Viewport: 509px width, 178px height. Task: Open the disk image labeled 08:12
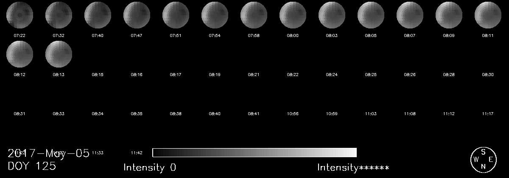click(20, 54)
